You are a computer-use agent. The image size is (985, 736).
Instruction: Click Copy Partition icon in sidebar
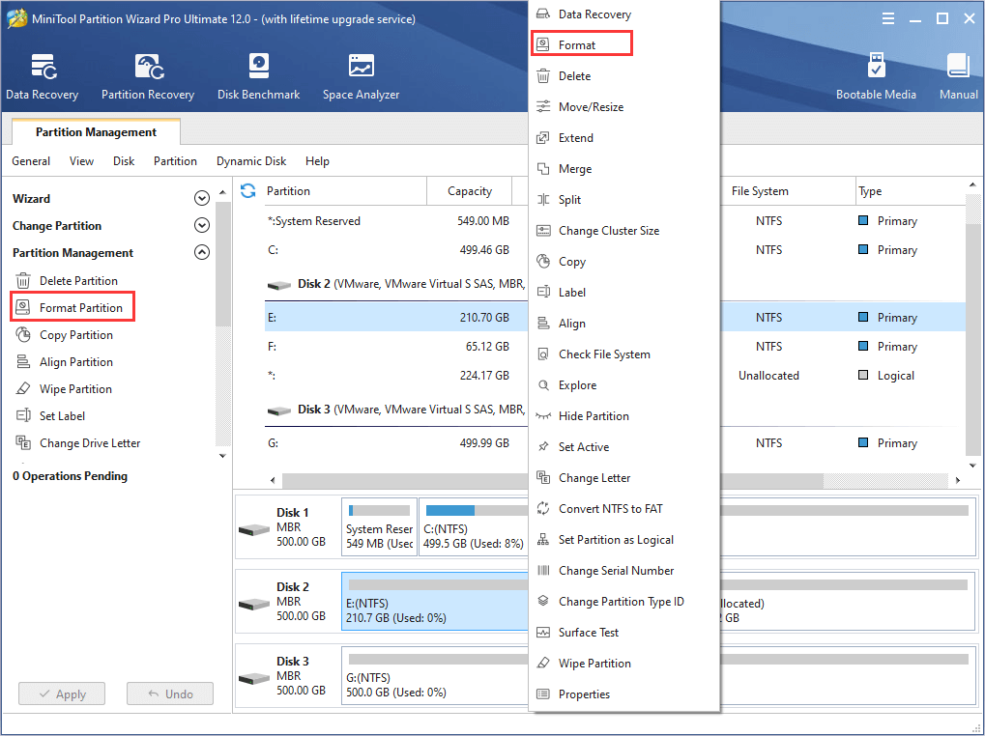point(23,334)
